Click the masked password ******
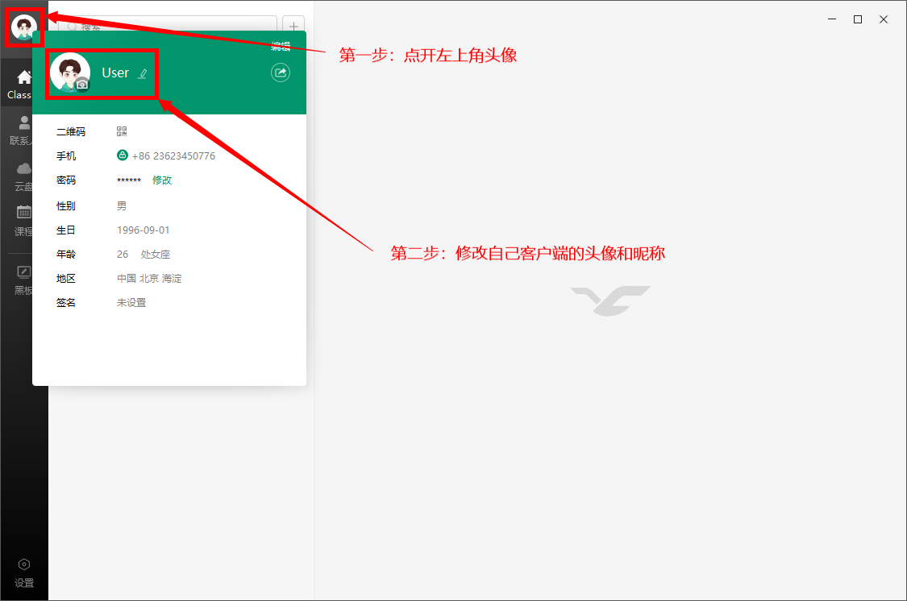The height and width of the screenshot is (601, 907). click(129, 181)
